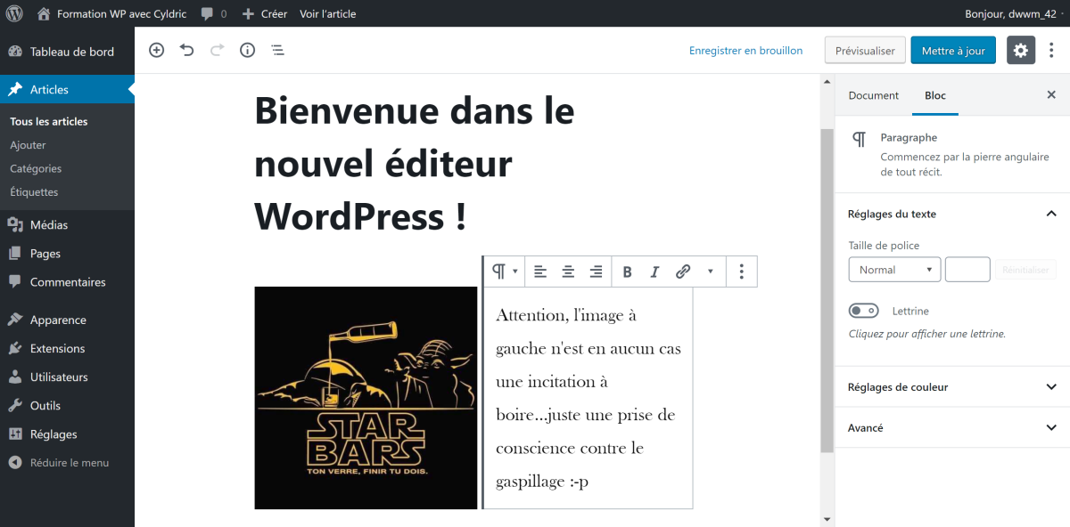Image resolution: width=1070 pixels, height=527 pixels.
Task: Click into the paragraph text block
Action: point(588,398)
